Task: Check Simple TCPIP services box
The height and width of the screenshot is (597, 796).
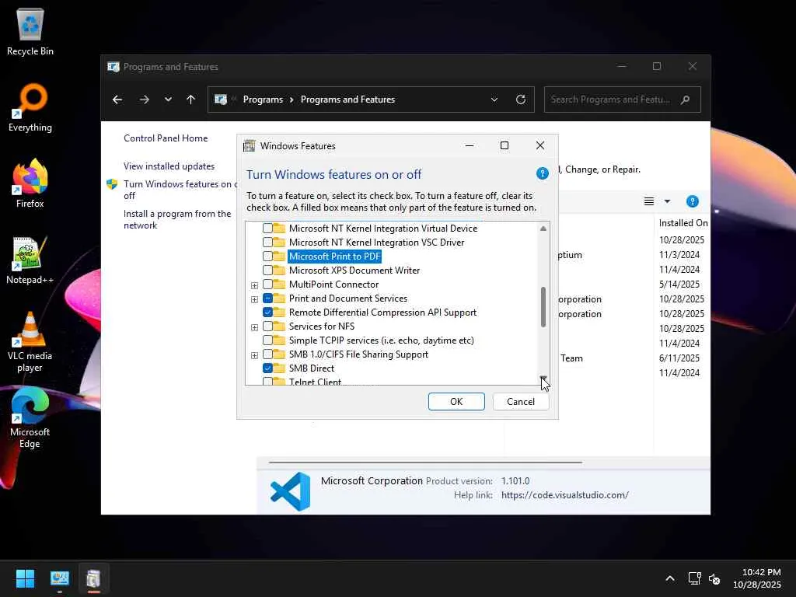Action: 267,340
